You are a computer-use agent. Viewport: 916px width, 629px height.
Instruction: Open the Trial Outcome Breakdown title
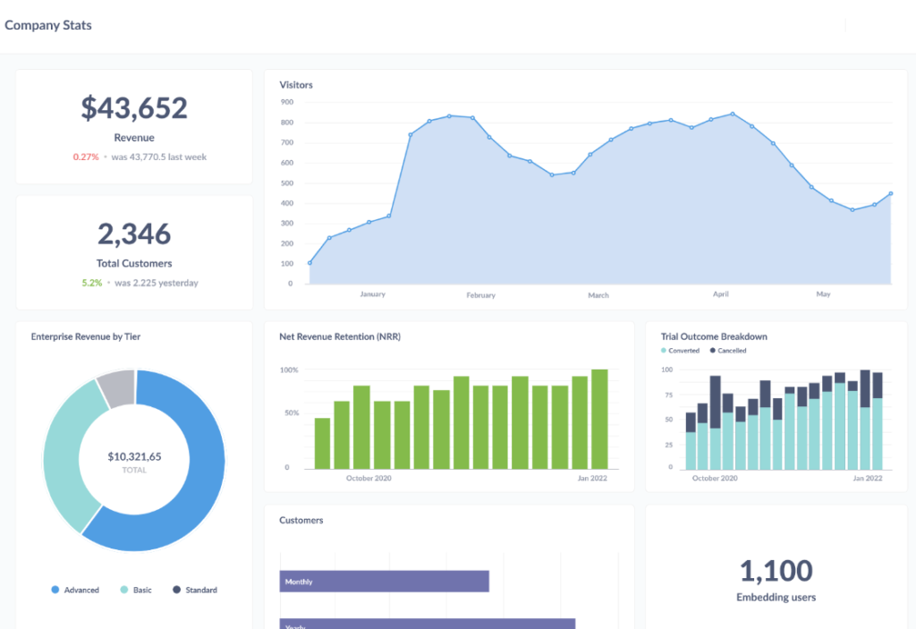point(714,336)
